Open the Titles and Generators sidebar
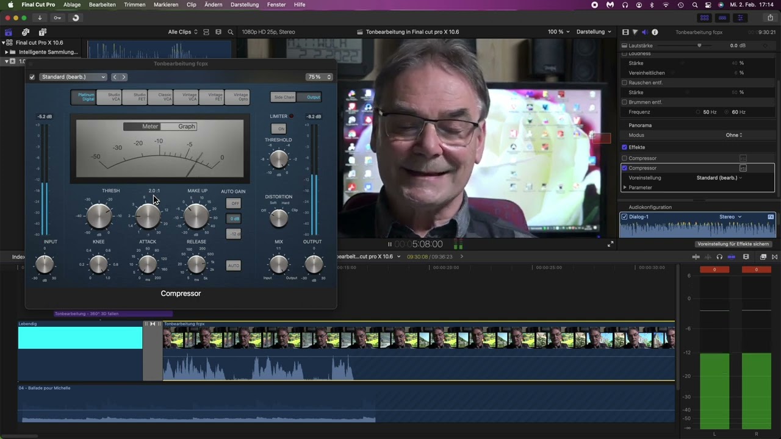Viewport: 781px width, 439px height. [43, 32]
